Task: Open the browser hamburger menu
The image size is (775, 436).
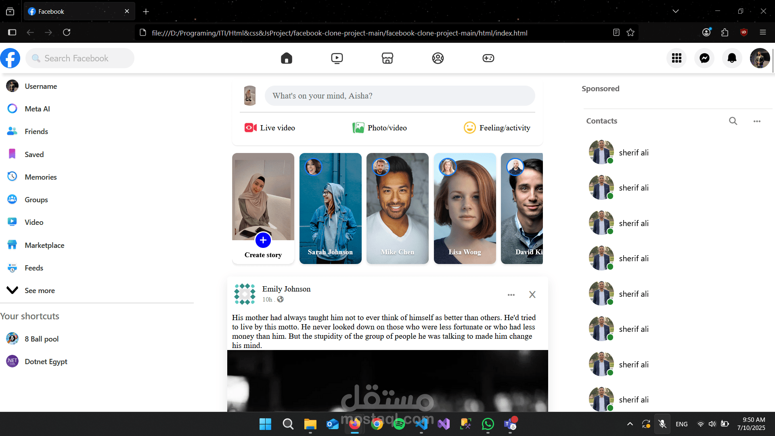Action: [x=764, y=32]
